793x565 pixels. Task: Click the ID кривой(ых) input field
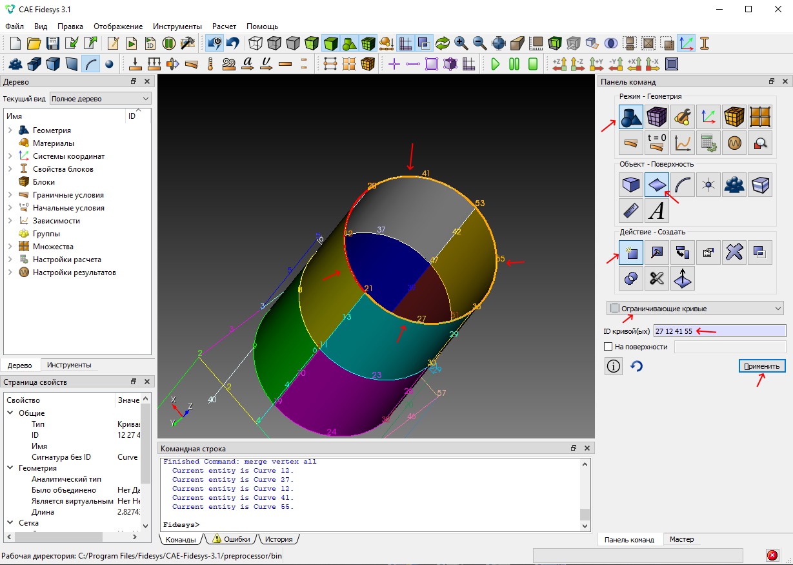tap(719, 331)
